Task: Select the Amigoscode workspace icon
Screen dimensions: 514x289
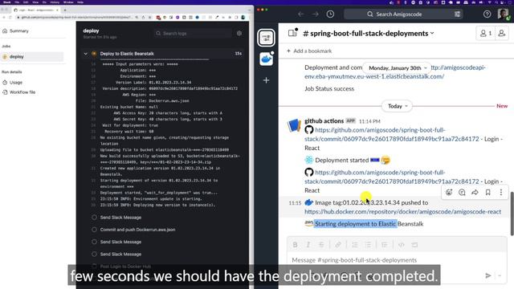Action: [x=266, y=38]
